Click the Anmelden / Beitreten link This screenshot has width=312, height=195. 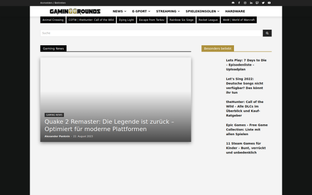point(53,3)
